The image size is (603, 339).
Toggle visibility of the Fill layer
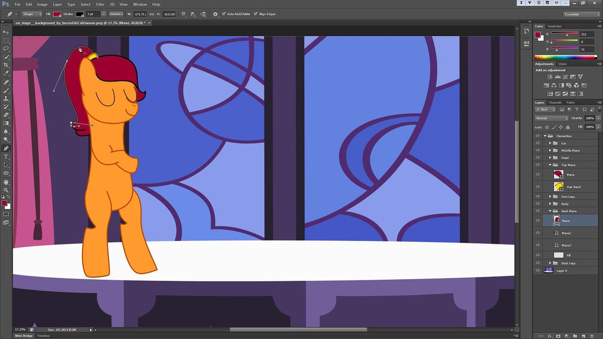pyautogui.click(x=538, y=255)
